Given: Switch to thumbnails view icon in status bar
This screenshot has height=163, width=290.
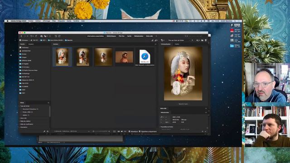Looking at the screenshot, I should [x=119, y=131].
